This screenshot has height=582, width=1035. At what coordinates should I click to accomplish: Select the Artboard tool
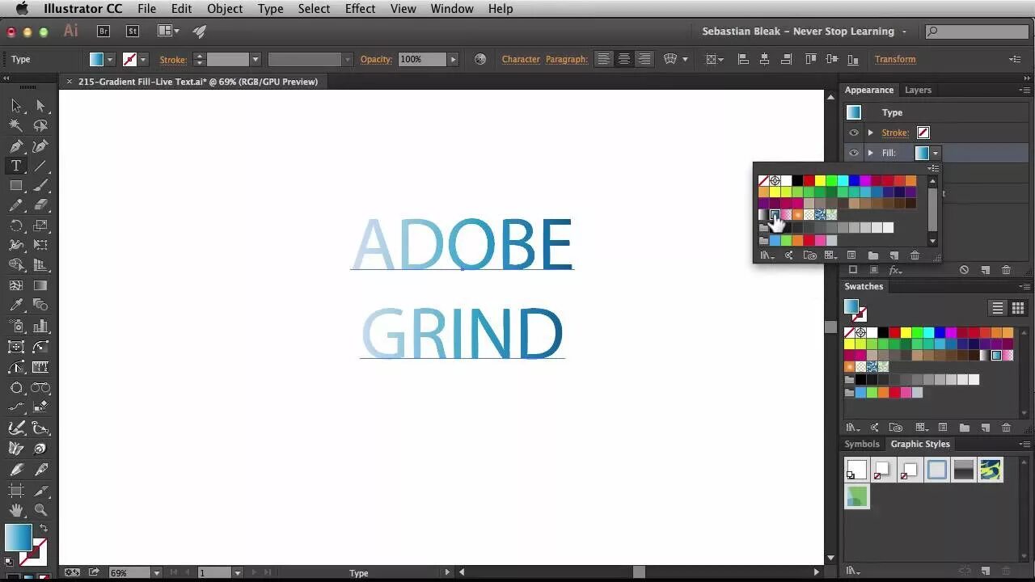(16, 490)
